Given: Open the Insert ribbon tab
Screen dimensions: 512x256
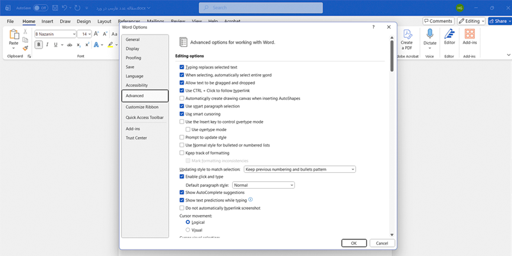Looking at the screenshot, I should click(47, 21).
